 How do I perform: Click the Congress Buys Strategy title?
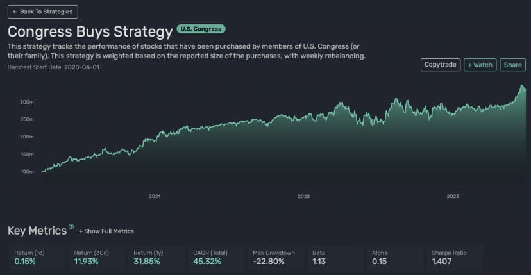pos(90,31)
